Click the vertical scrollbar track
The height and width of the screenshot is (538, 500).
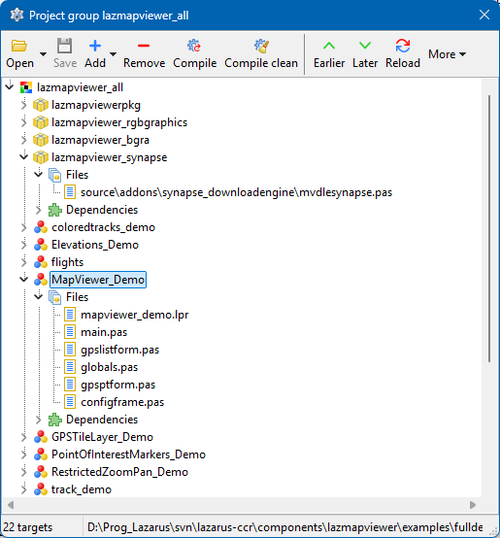coord(489,429)
